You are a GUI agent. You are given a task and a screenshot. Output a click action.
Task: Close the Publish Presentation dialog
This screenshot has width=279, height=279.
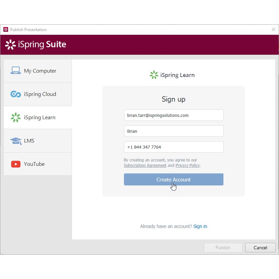point(274,29)
